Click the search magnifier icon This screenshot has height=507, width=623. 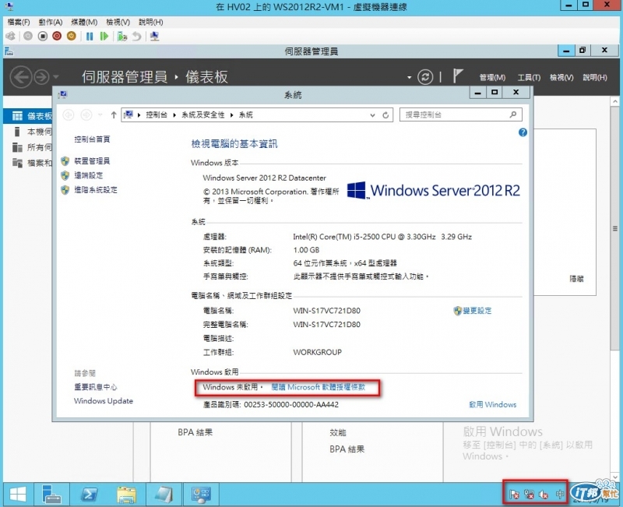[513, 114]
